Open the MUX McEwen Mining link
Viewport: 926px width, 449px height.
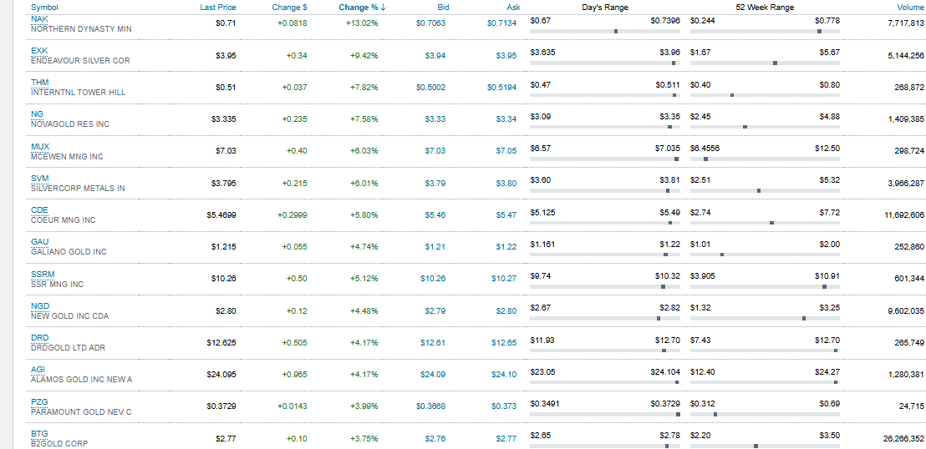click(39, 146)
